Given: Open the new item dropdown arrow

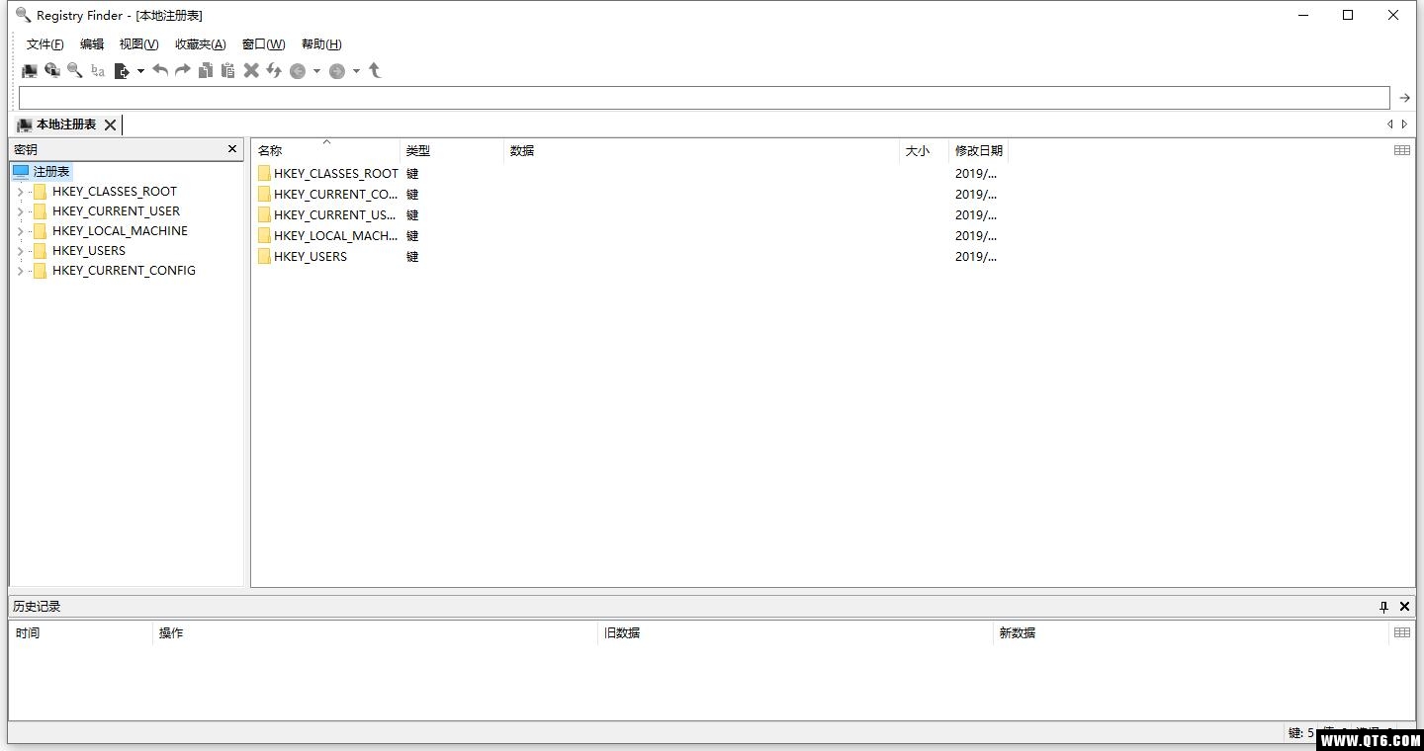Looking at the screenshot, I should point(140,71).
